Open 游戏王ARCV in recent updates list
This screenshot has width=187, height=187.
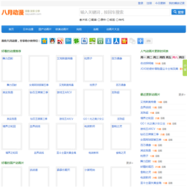click(x=148, y=129)
